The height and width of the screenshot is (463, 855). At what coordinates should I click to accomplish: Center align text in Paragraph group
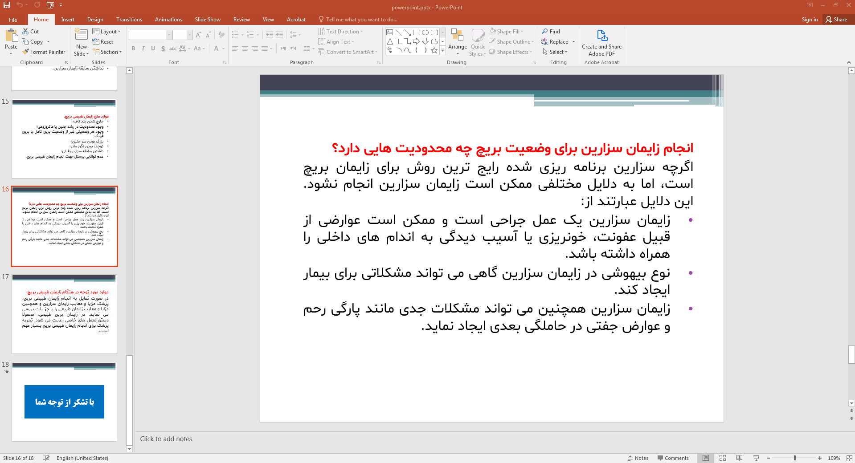click(x=245, y=49)
